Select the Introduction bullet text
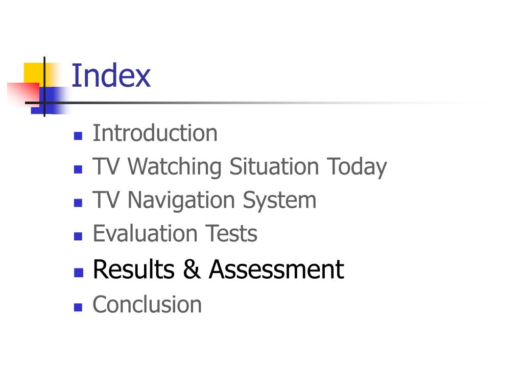This screenshot has width=523, height=392. tap(155, 133)
